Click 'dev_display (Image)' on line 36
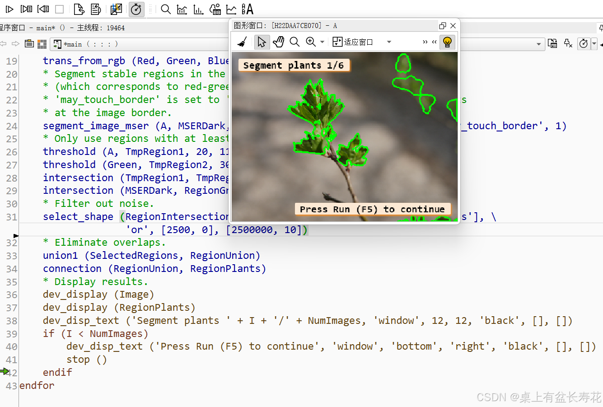603x407 pixels. (x=98, y=295)
